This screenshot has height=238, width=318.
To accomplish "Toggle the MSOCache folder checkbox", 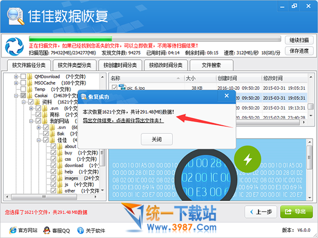I will pyautogui.click(x=23, y=83).
